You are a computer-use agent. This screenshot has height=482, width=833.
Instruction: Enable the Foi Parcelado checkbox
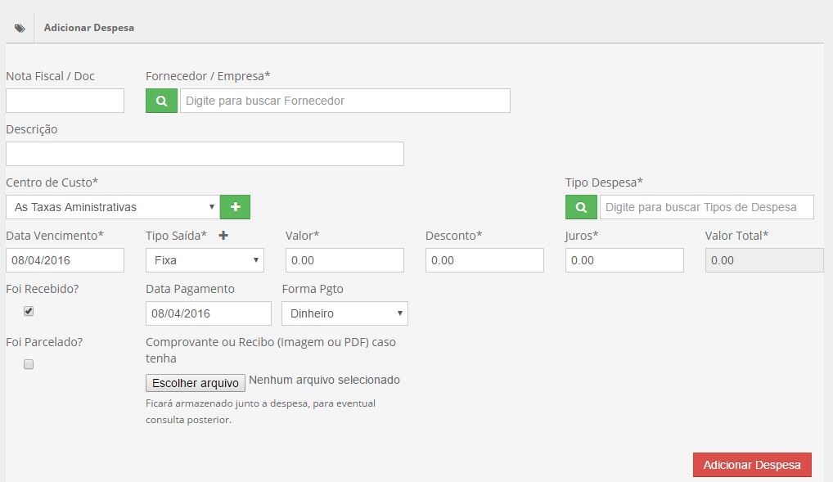pyautogui.click(x=29, y=364)
